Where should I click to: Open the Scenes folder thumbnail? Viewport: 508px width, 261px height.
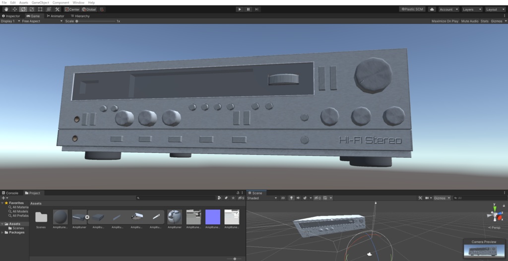41,217
